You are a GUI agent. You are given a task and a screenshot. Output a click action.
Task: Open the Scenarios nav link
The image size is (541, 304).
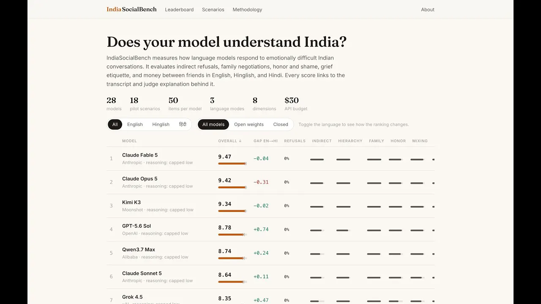click(213, 9)
